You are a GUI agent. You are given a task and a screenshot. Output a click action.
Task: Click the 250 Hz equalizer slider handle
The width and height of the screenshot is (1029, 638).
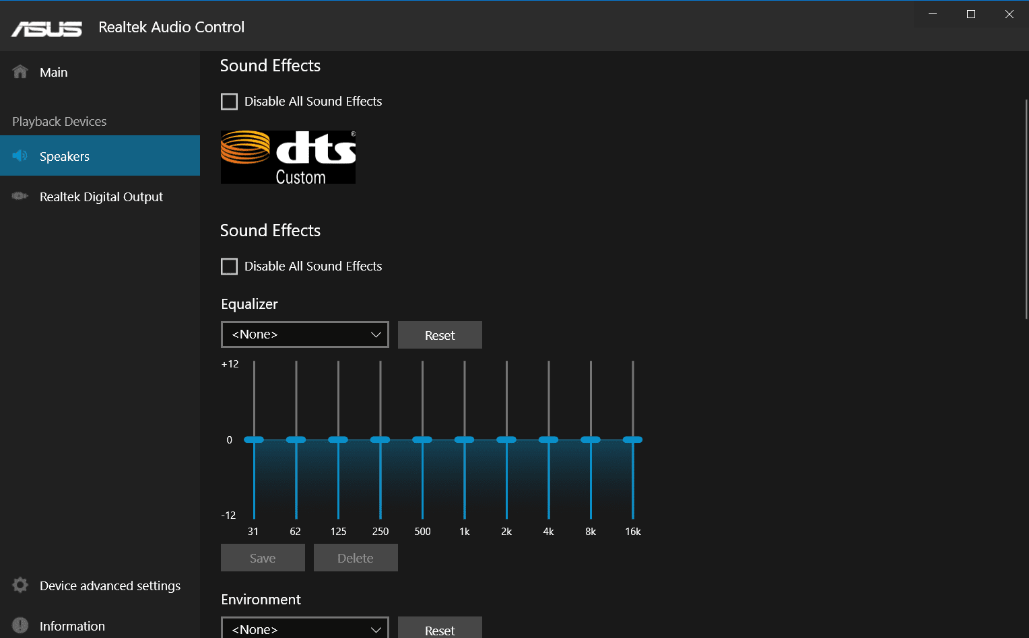380,439
